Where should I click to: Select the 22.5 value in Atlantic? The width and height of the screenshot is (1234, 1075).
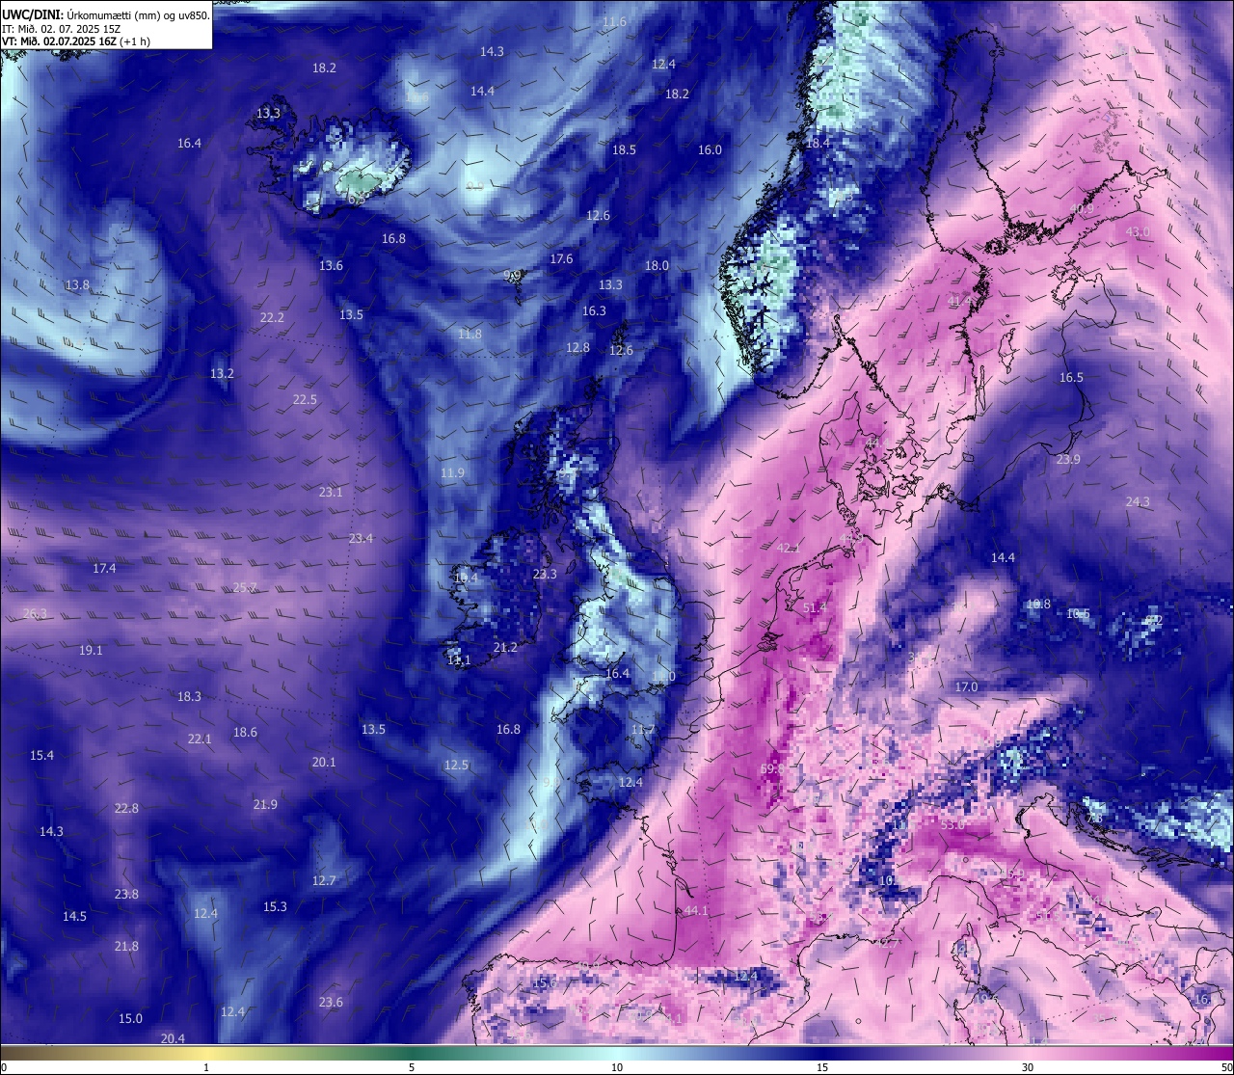click(305, 399)
